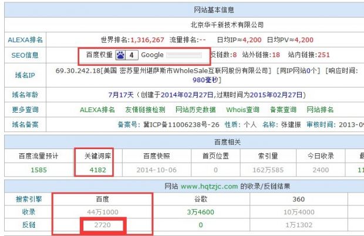Click the 首页位置 column header
The height and width of the screenshot is (236, 364).
(215, 156)
